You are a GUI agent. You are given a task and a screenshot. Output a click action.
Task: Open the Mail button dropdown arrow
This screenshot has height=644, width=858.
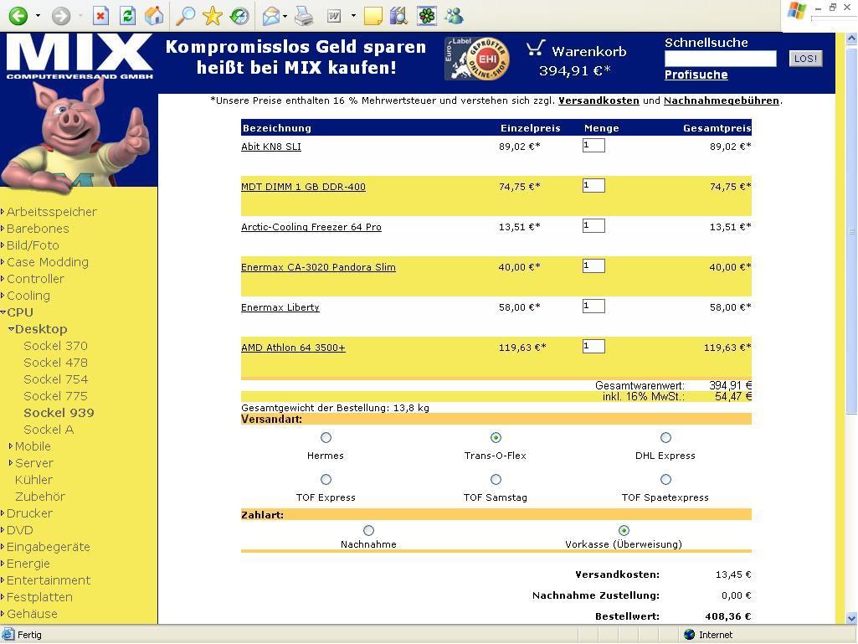(x=285, y=16)
